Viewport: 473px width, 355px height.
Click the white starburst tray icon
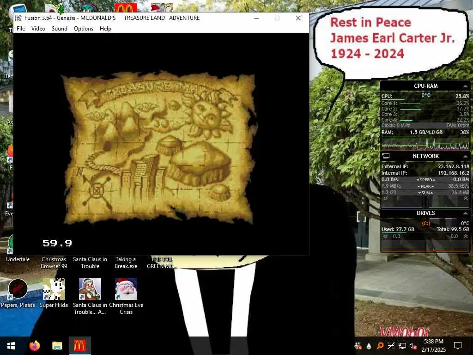[391, 346]
